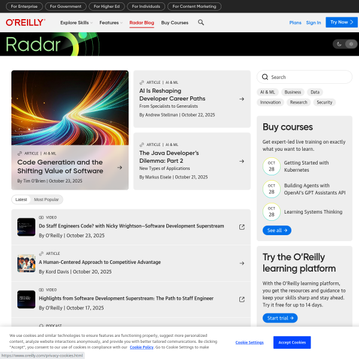The width and height of the screenshot is (359, 359).
Task: Filter by Business tag
Action: pos(293,92)
